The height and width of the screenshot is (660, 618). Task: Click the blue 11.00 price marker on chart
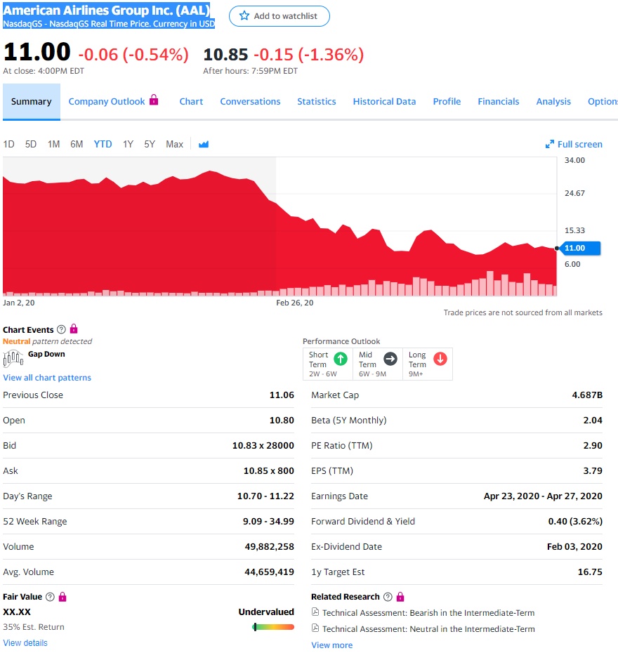tap(579, 248)
